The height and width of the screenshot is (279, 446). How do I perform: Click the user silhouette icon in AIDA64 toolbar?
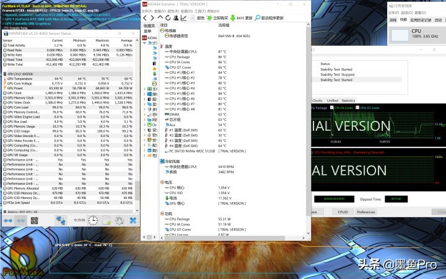[176, 18]
